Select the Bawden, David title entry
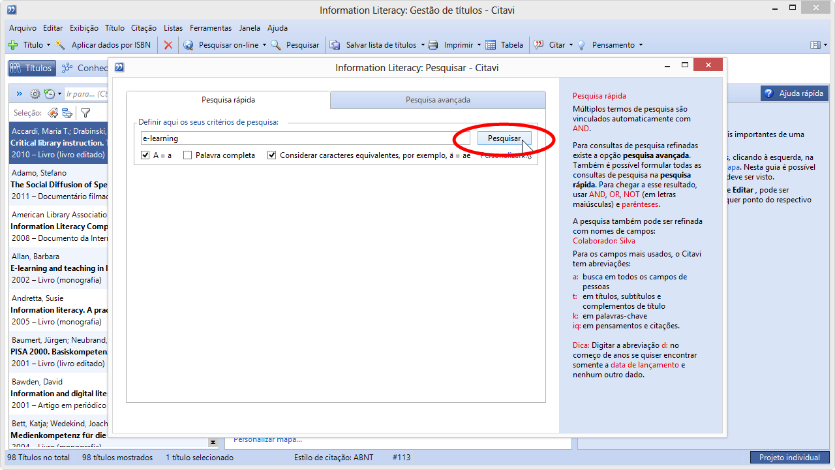This screenshot has height=470, width=835. 58,394
